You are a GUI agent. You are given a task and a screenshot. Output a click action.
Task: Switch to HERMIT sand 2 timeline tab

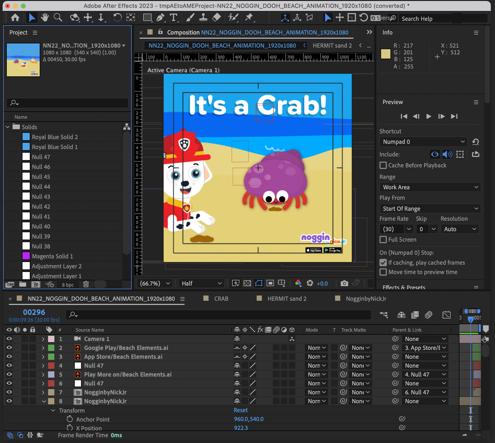[x=287, y=299]
